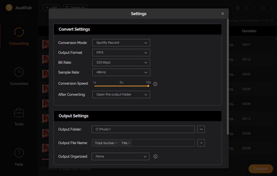The height and width of the screenshot is (176, 277).
Task: Click the Convert button
Action: click(261, 169)
